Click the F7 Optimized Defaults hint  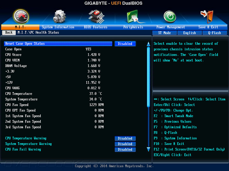click(175, 127)
